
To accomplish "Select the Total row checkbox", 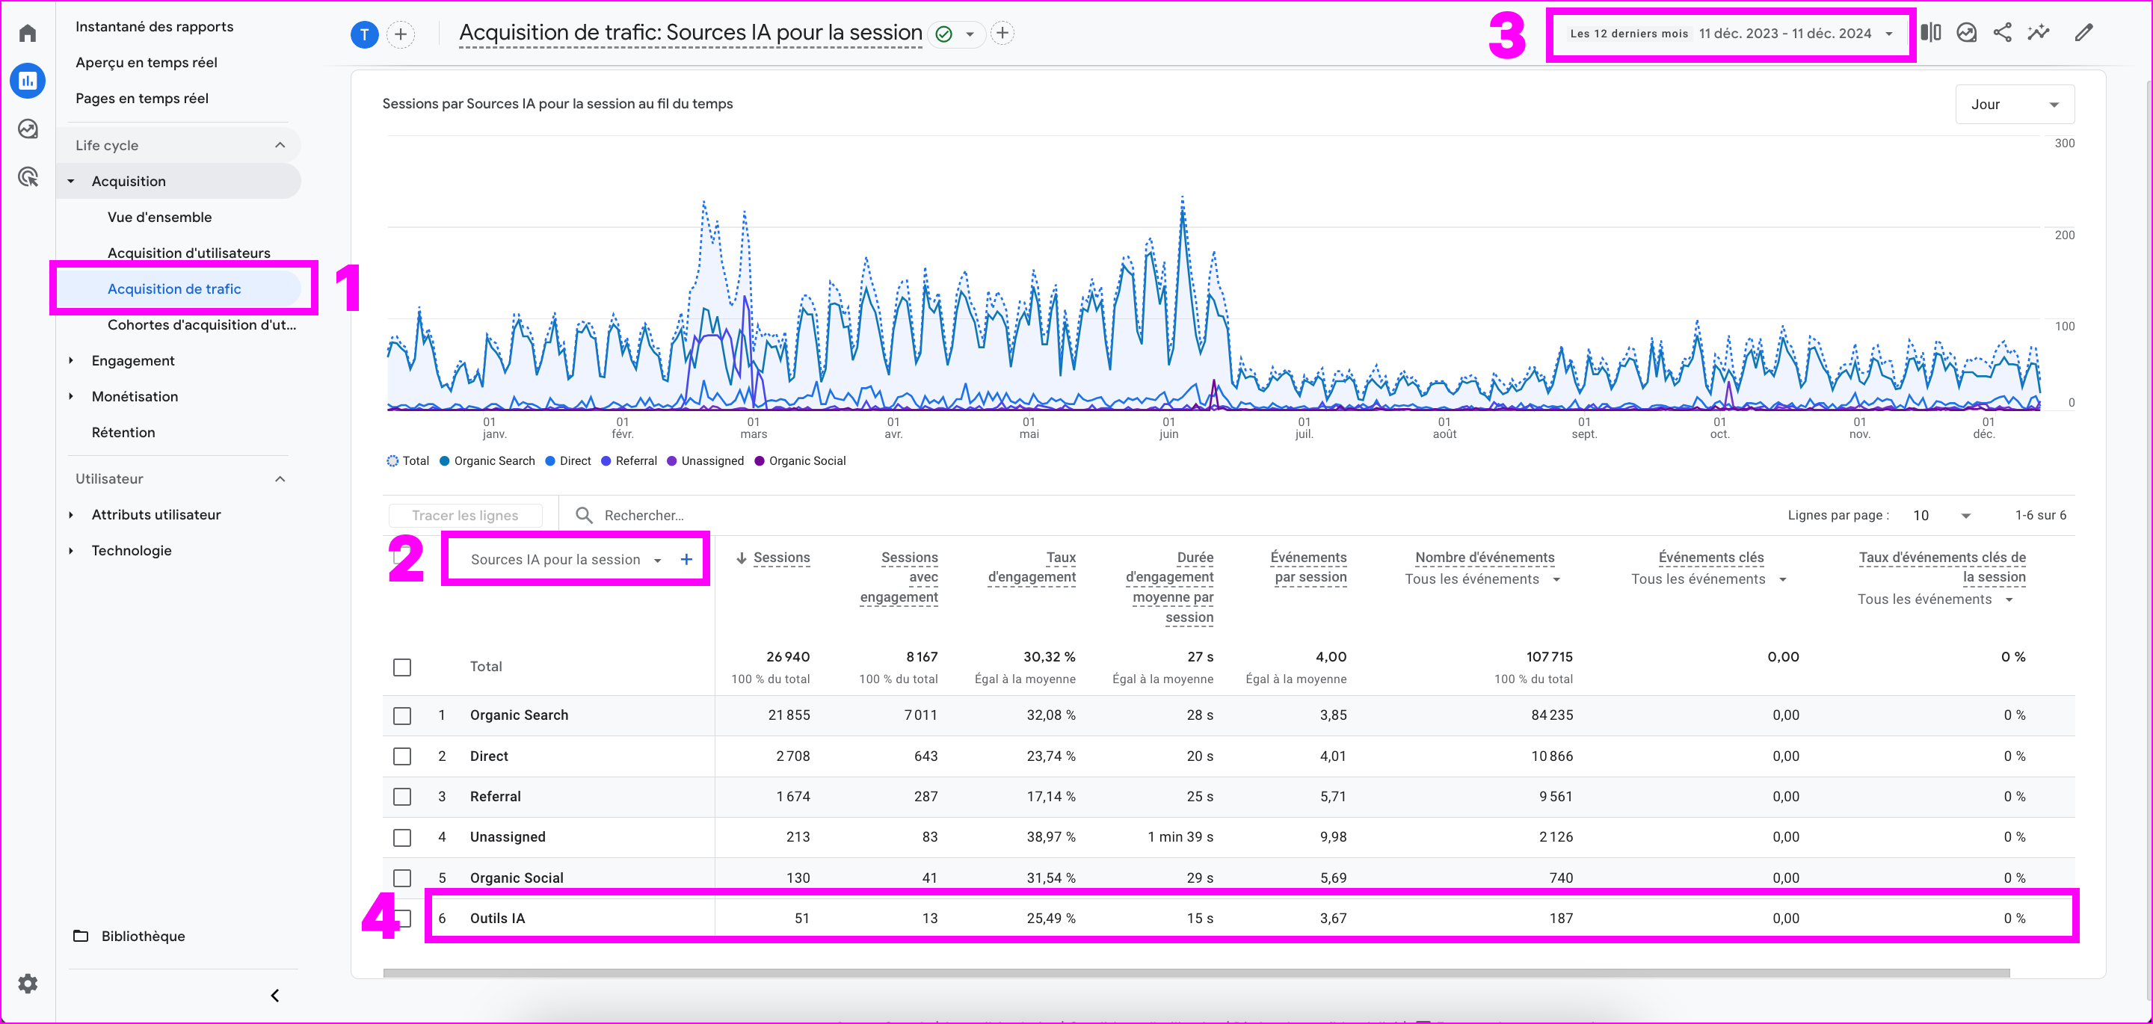I will click(x=402, y=667).
